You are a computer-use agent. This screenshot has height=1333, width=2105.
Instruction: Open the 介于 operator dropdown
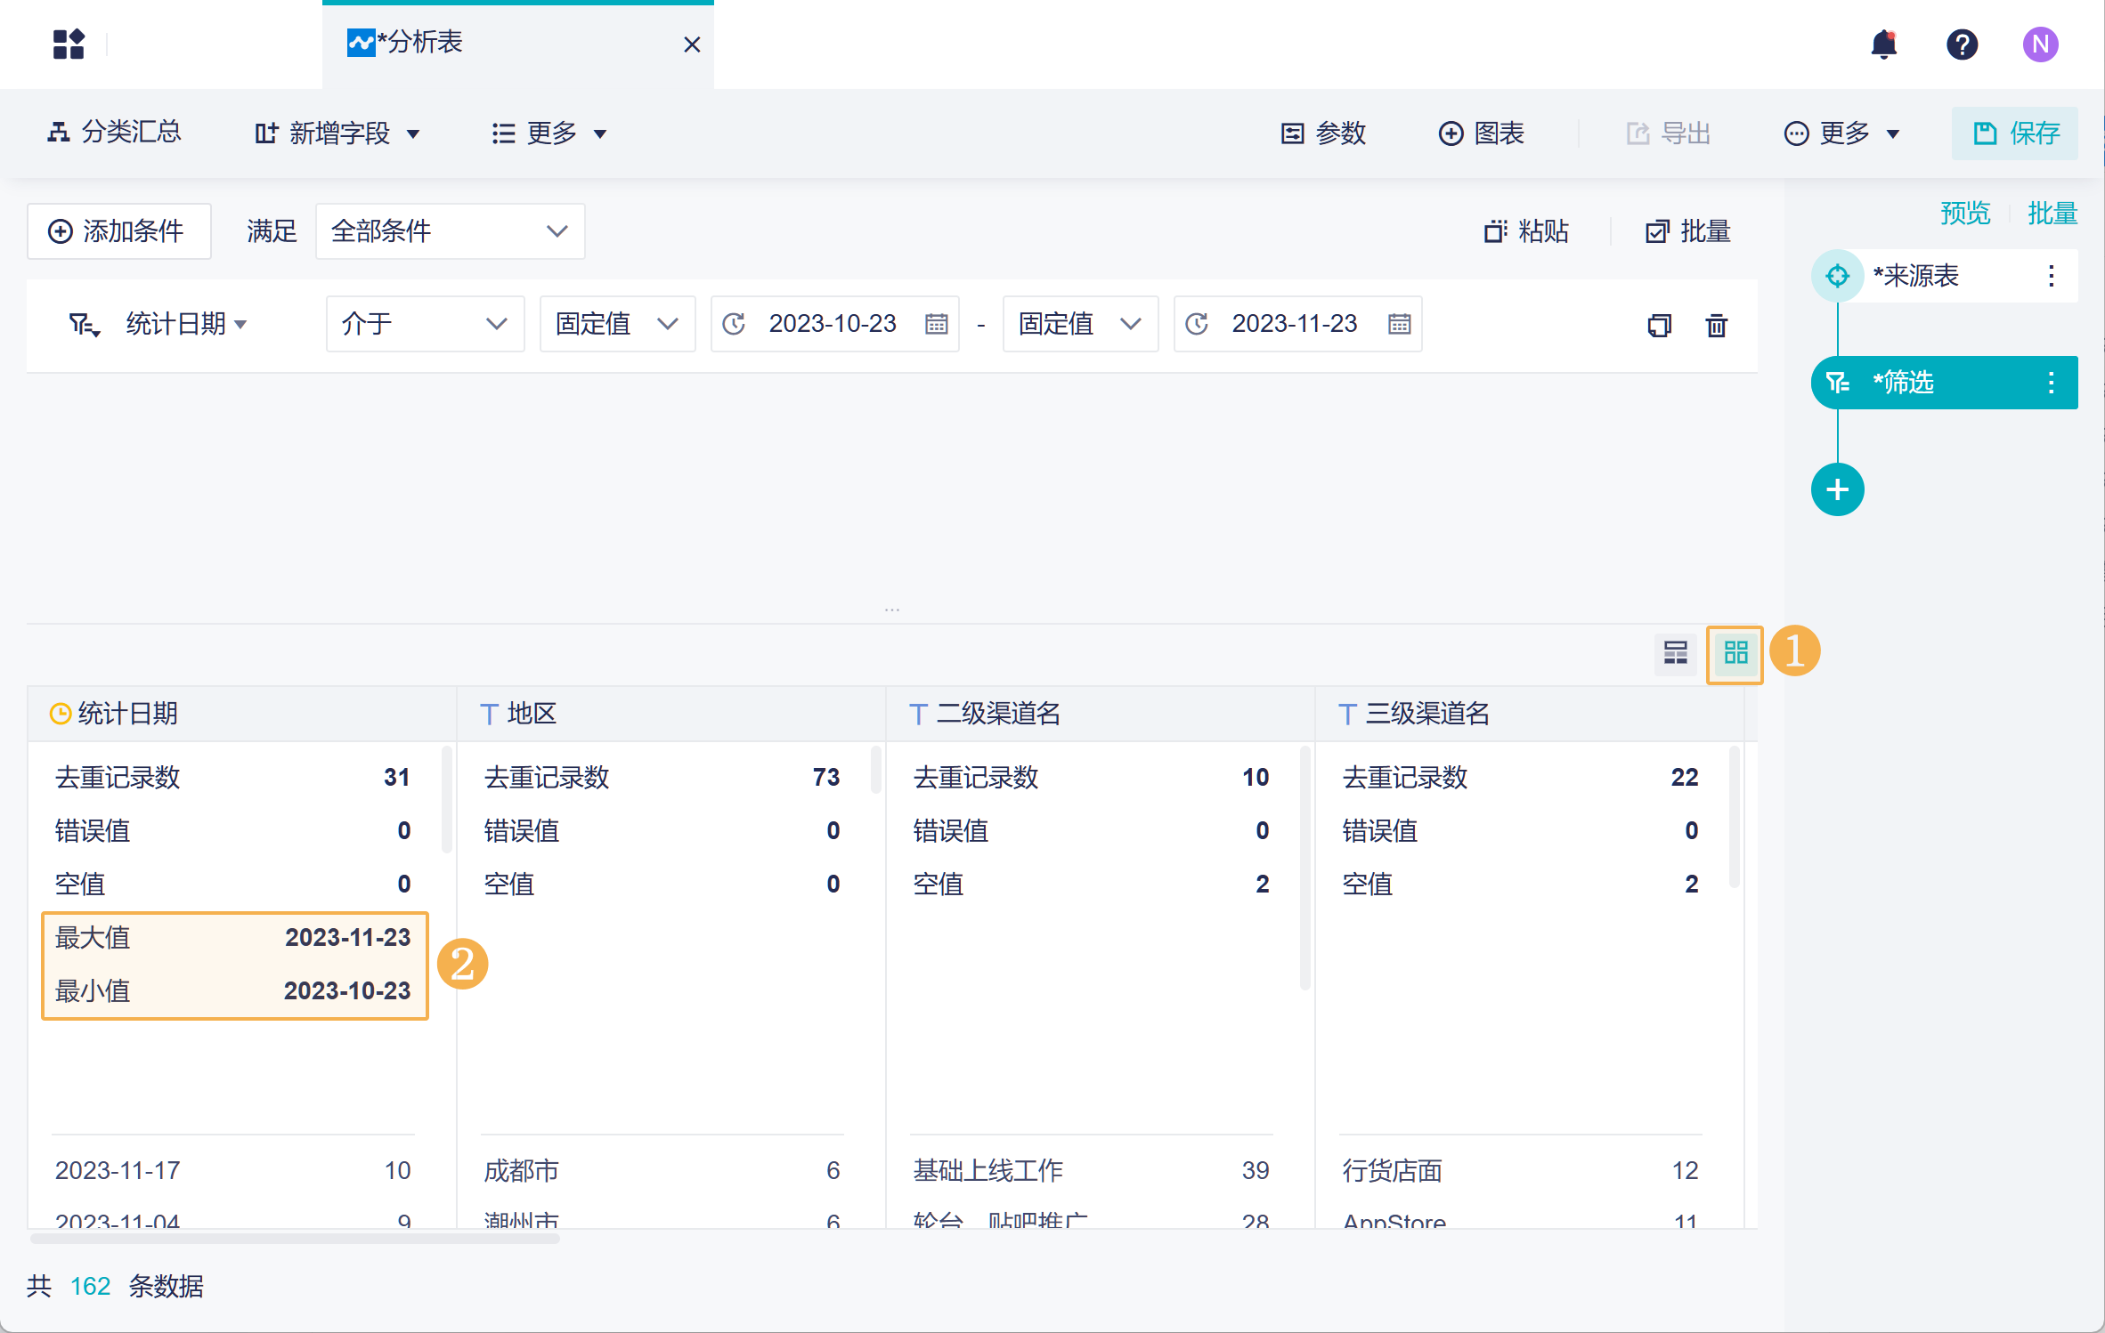click(x=425, y=324)
